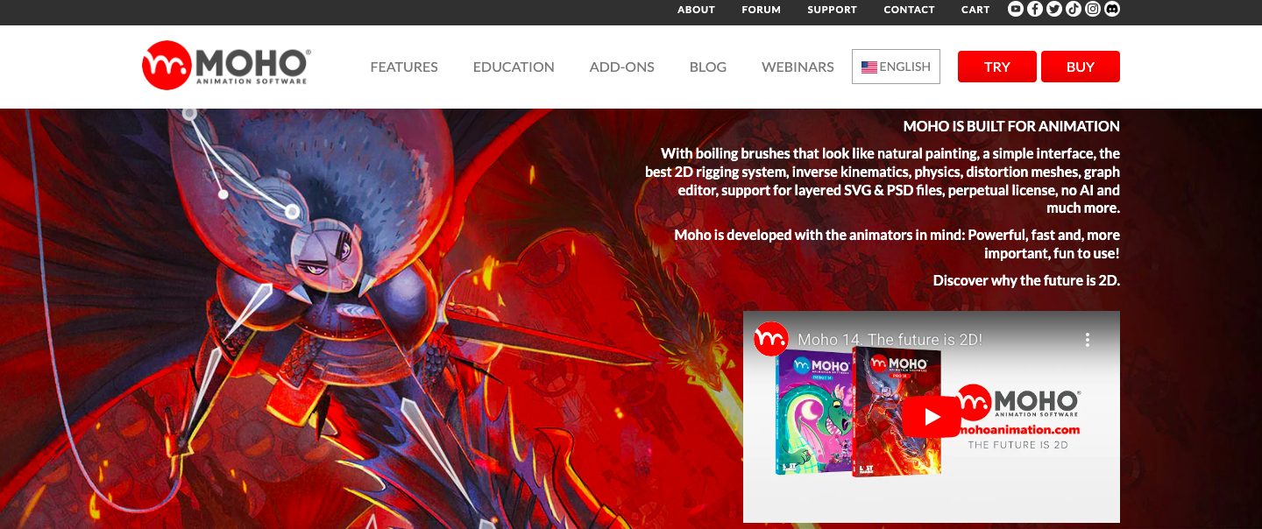Click the Moho channel avatar in video
Screen dimensions: 1262x529
(x=772, y=339)
